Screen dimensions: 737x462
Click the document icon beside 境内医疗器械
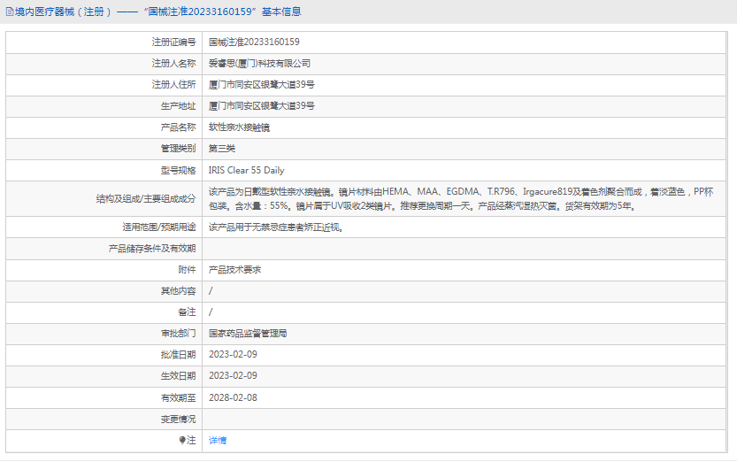[10, 12]
